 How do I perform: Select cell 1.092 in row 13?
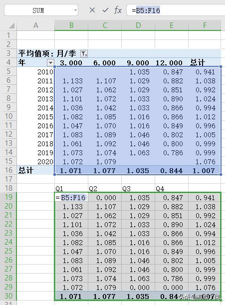(x=105, y=144)
